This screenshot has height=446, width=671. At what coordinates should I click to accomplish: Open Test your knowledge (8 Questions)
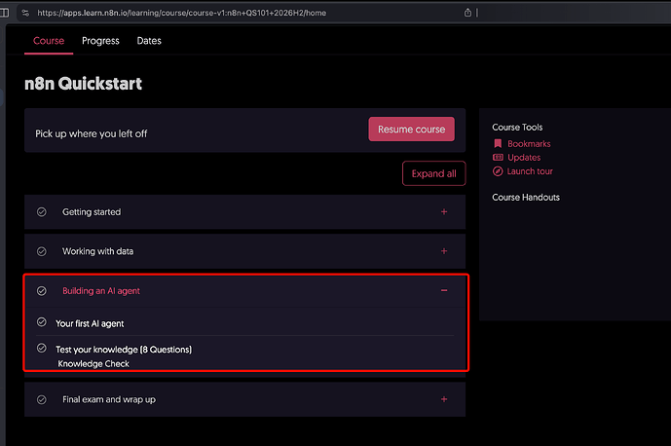(124, 350)
